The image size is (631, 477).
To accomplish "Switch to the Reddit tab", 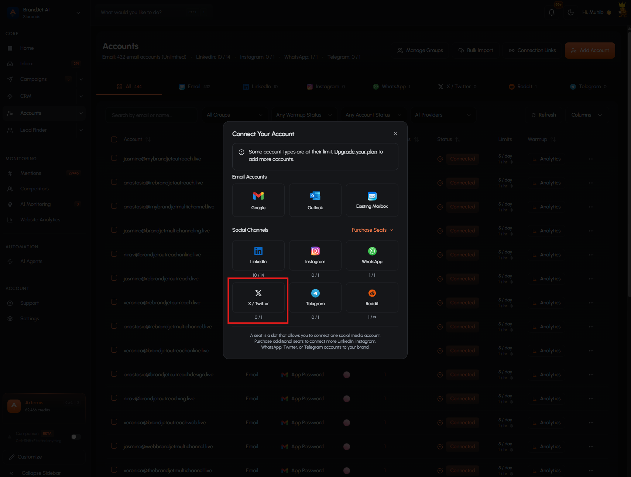I will click(x=522, y=86).
